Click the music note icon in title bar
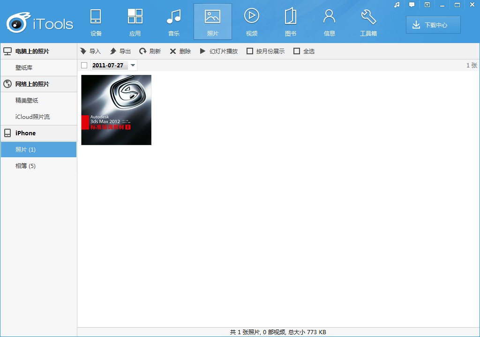The height and width of the screenshot is (337, 480). pos(397,5)
